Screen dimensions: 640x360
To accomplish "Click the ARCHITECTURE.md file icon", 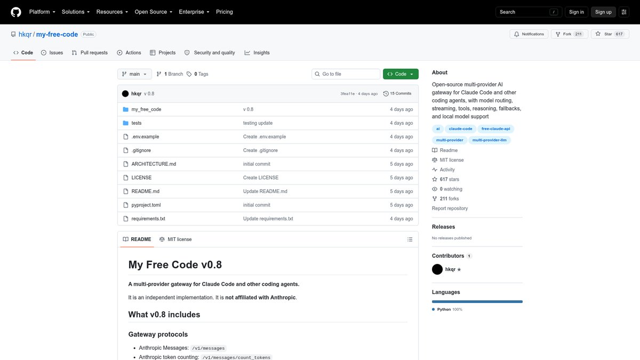I will click(x=125, y=164).
